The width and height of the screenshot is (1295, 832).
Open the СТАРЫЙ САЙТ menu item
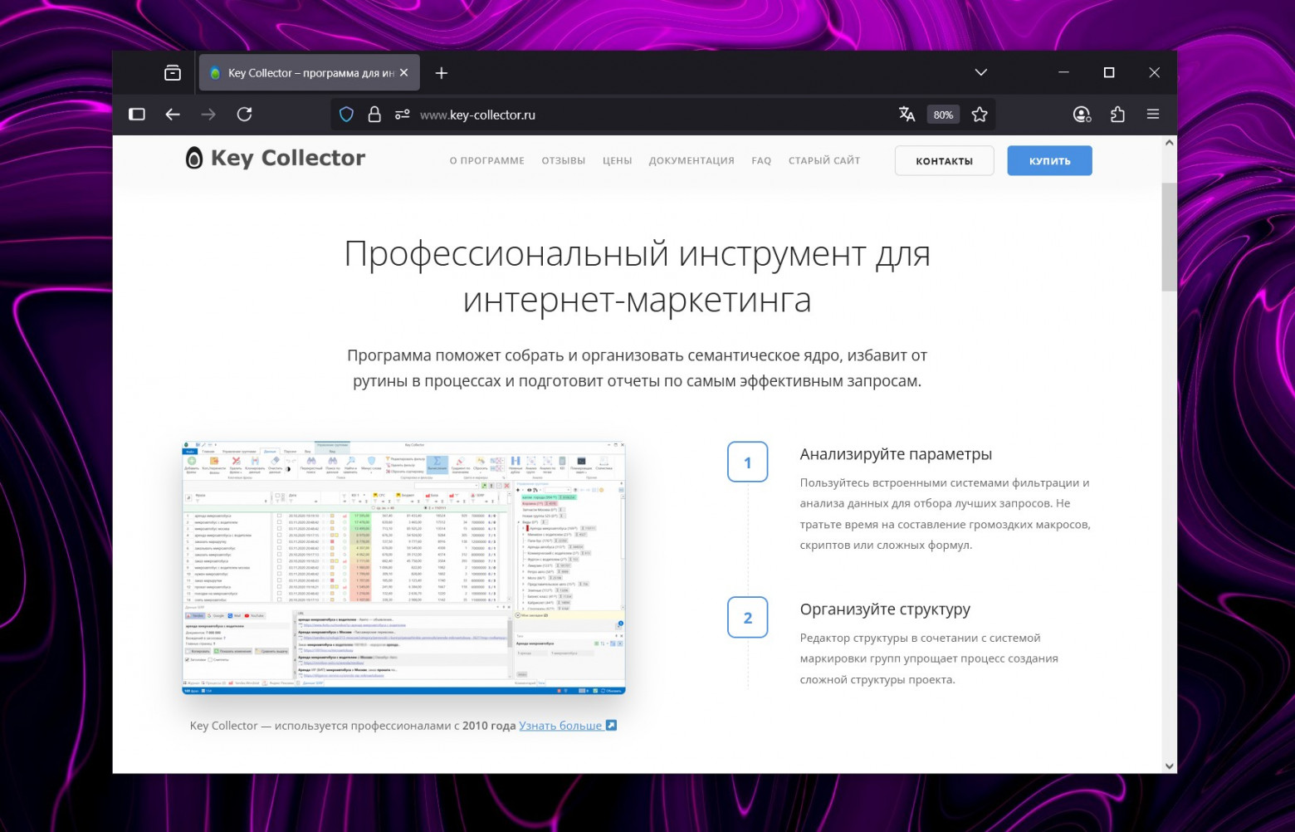point(824,161)
